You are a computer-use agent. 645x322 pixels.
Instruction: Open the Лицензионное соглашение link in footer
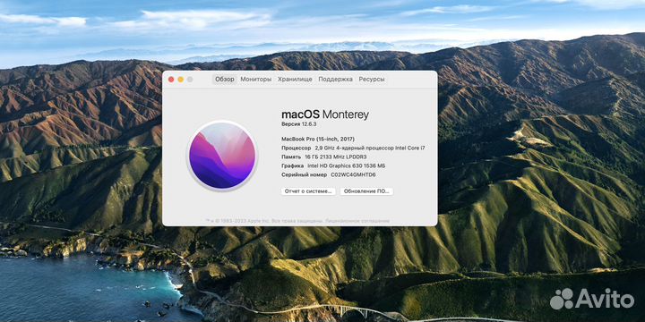(357, 221)
